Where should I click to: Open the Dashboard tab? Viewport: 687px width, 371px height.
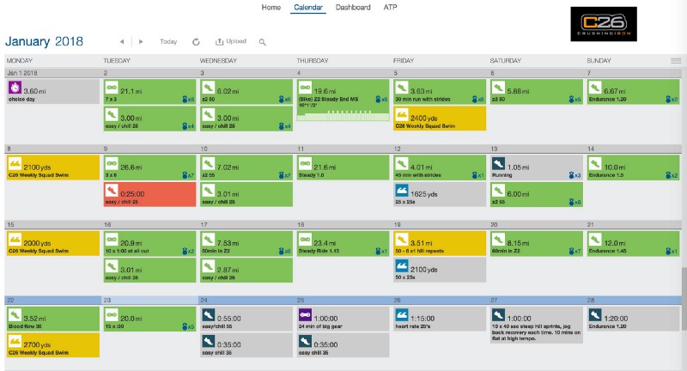[353, 8]
